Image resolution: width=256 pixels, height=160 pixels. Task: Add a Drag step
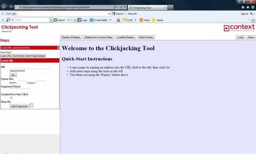34,56
